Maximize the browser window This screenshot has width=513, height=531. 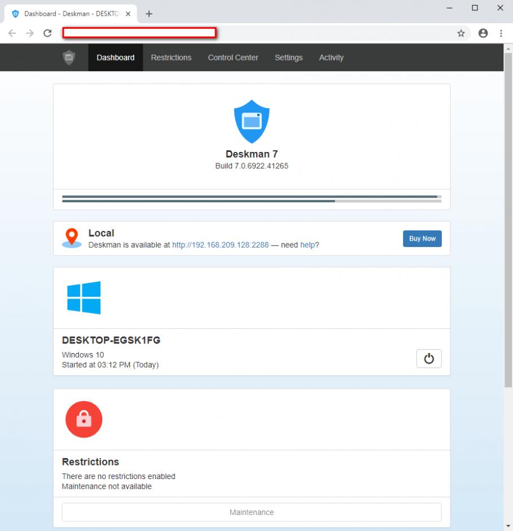click(x=475, y=8)
